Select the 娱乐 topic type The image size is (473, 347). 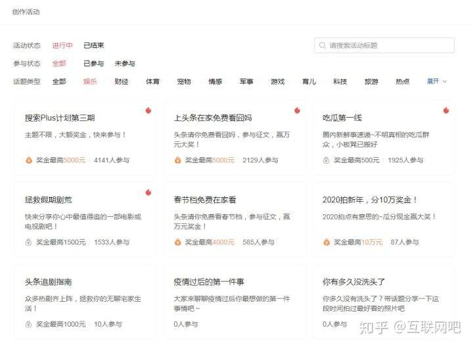tap(90, 81)
